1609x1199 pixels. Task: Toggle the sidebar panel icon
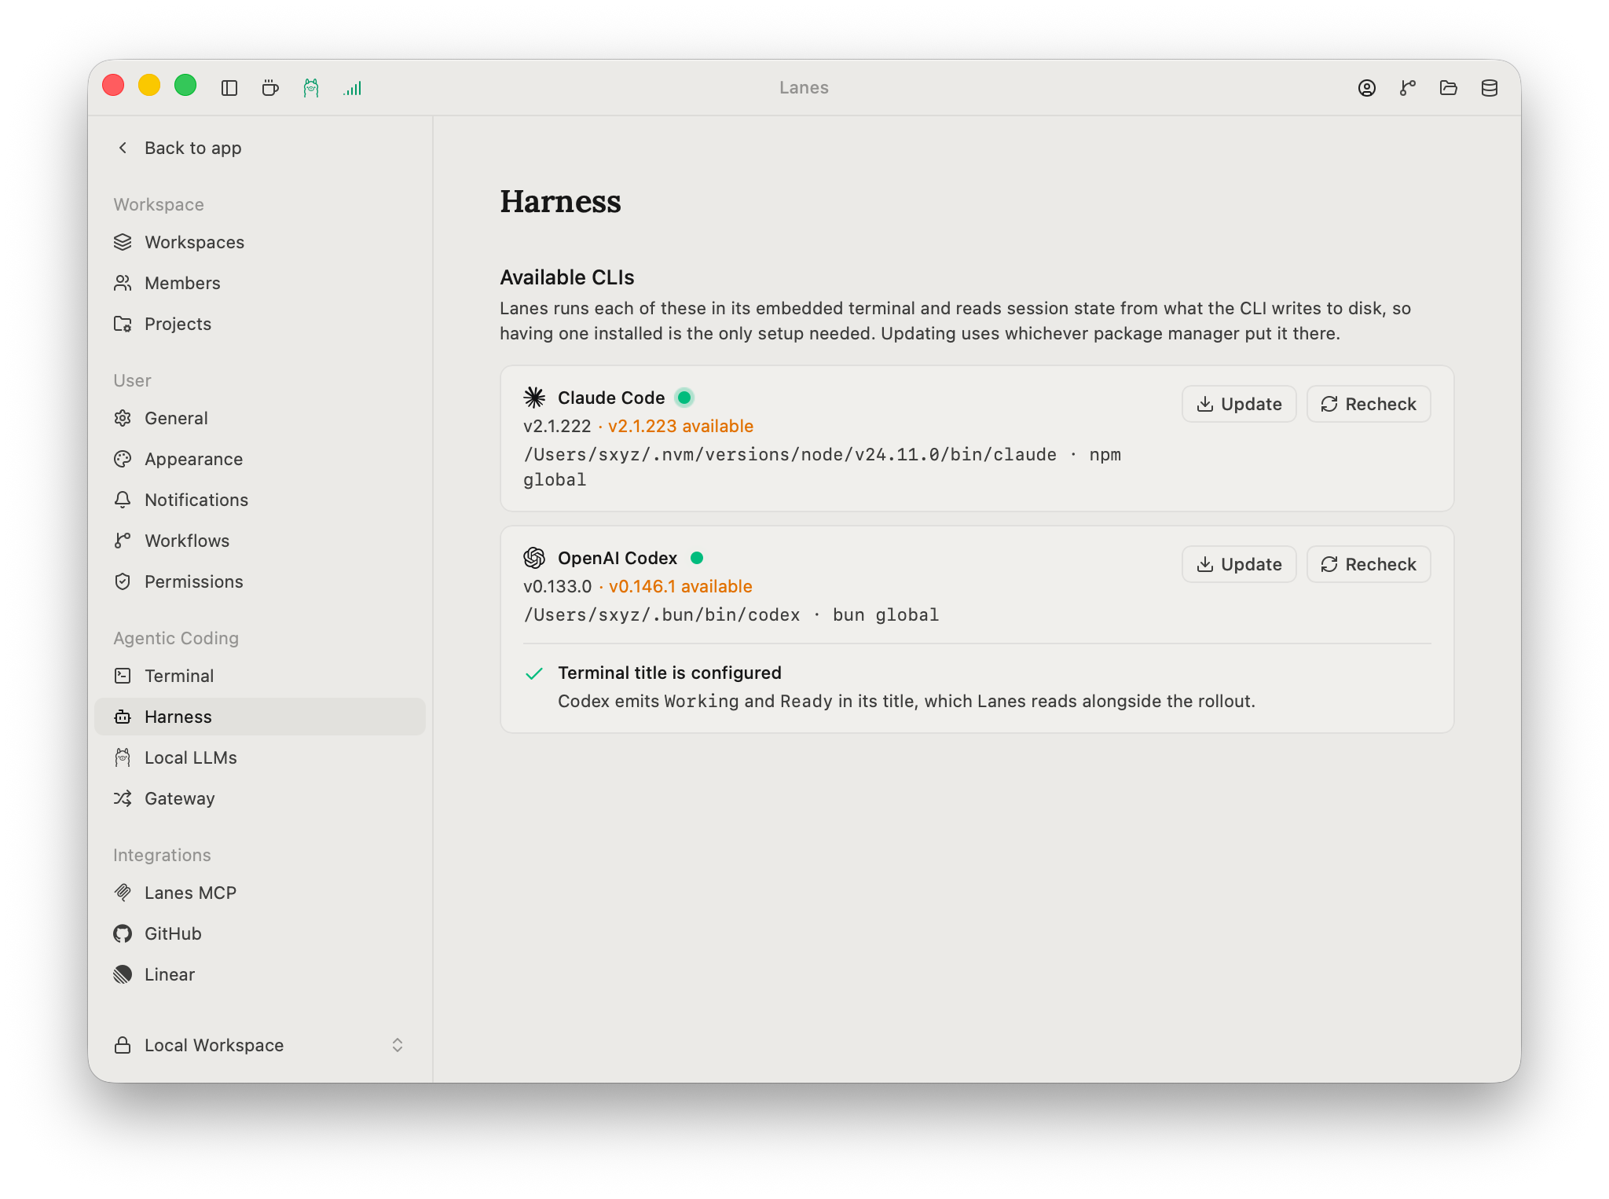pyautogui.click(x=229, y=88)
